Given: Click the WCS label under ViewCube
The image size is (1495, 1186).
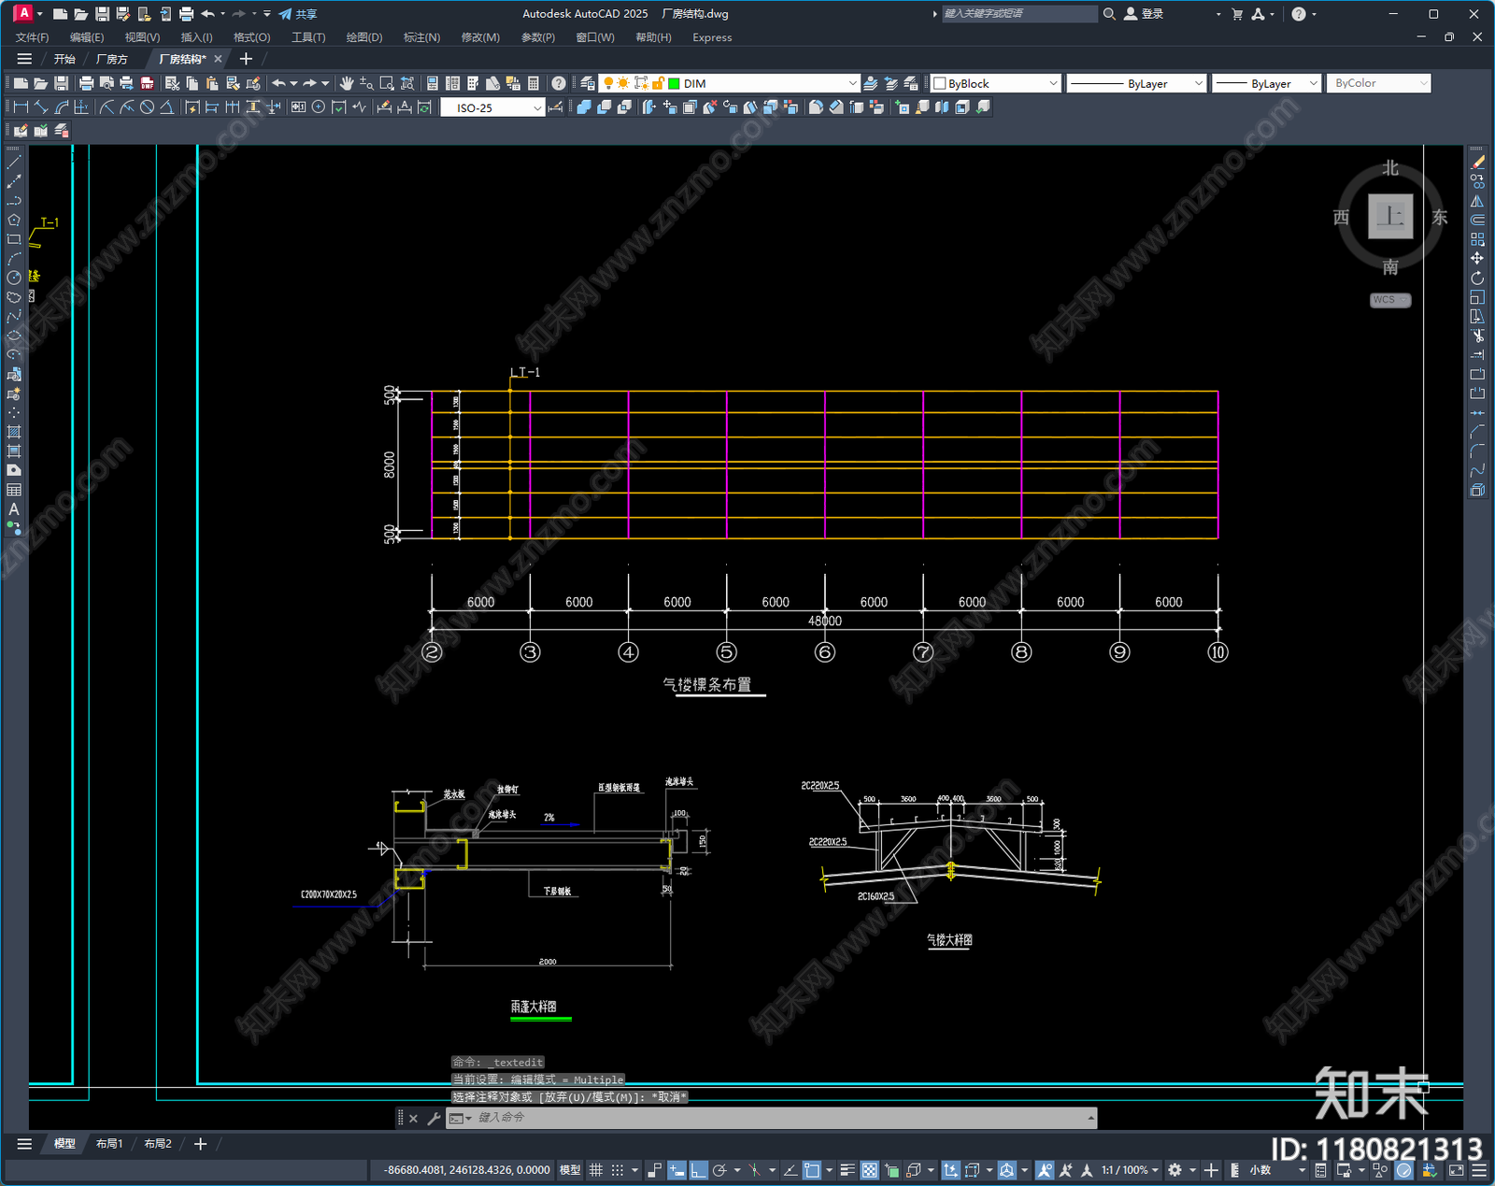Looking at the screenshot, I should tap(1390, 300).
